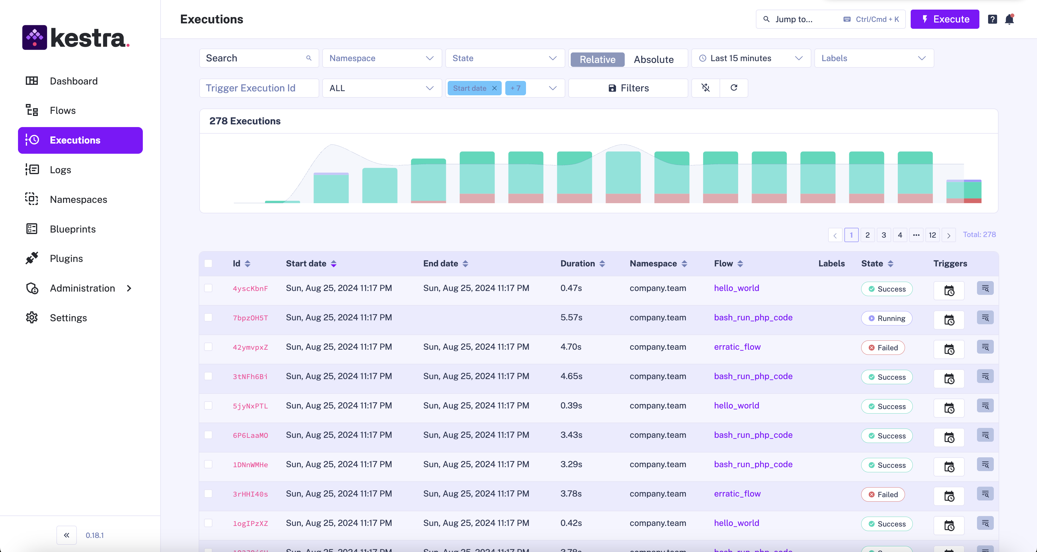Remove the Start date column tag
This screenshot has width=1037, height=552.
pos(494,88)
